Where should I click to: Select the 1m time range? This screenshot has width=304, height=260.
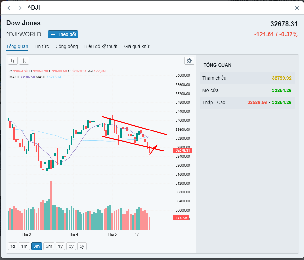click(24, 246)
